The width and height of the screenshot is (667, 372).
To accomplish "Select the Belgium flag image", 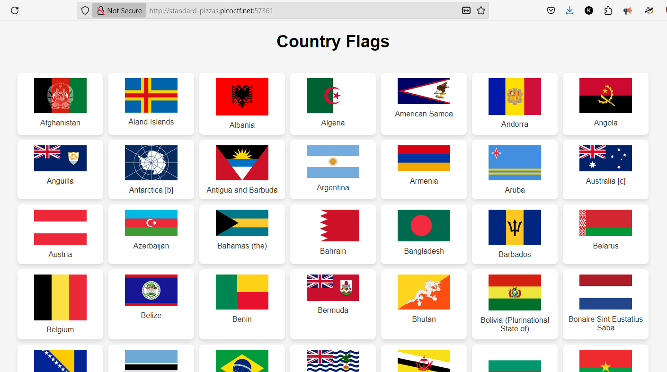I will [60, 297].
